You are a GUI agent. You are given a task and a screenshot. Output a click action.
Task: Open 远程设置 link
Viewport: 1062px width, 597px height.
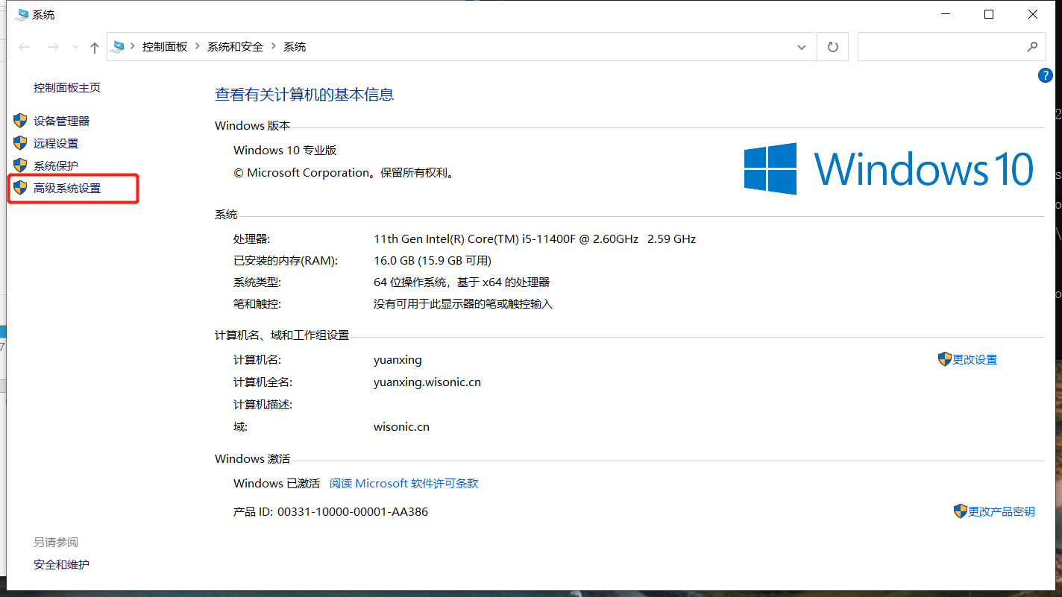click(x=56, y=143)
